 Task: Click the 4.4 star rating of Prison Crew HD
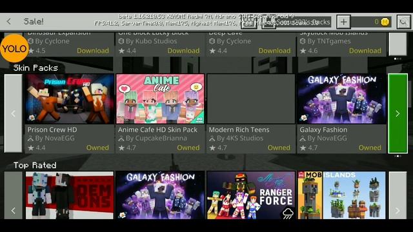(37, 148)
